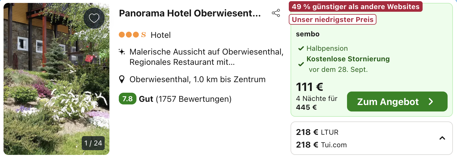This screenshot has height=159, width=457.
Task: Click the orange S superior rating icon
Action: 144,35
